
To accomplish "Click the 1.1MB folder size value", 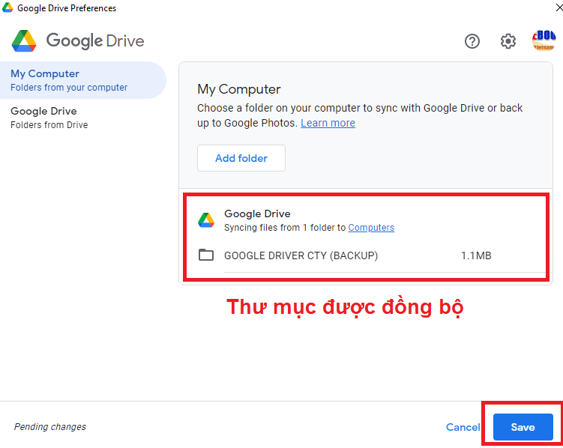I will pyautogui.click(x=476, y=255).
